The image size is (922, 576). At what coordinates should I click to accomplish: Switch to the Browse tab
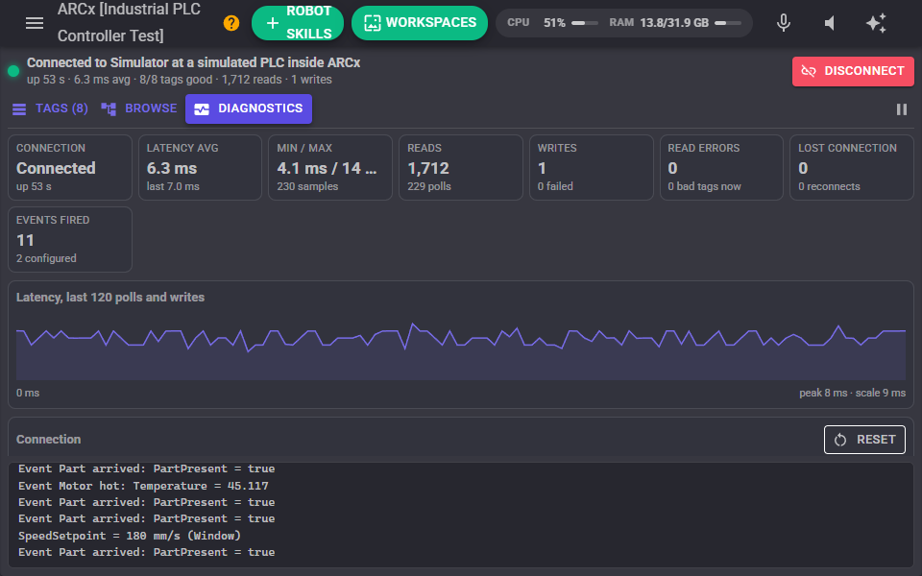click(138, 108)
